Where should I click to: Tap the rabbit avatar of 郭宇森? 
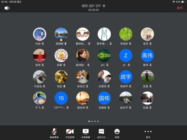coord(104,34)
